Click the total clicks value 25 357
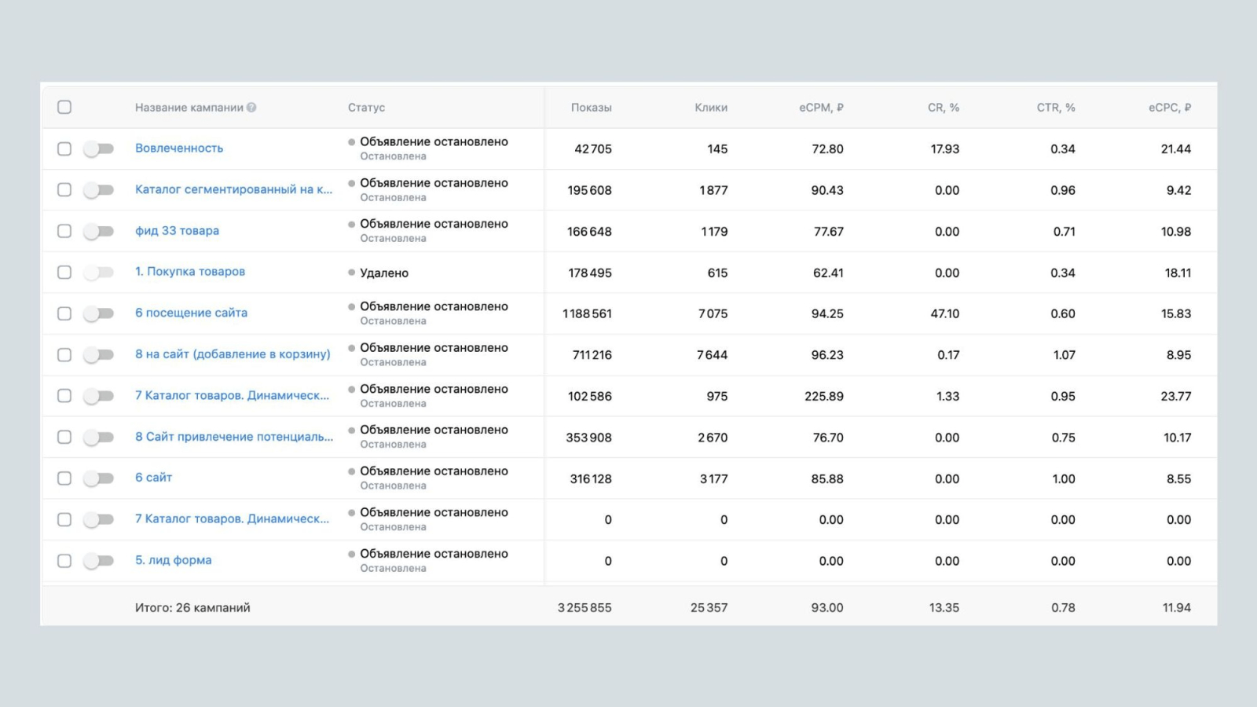Viewport: 1257px width, 707px height. pyautogui.click(x=709, y=608)
